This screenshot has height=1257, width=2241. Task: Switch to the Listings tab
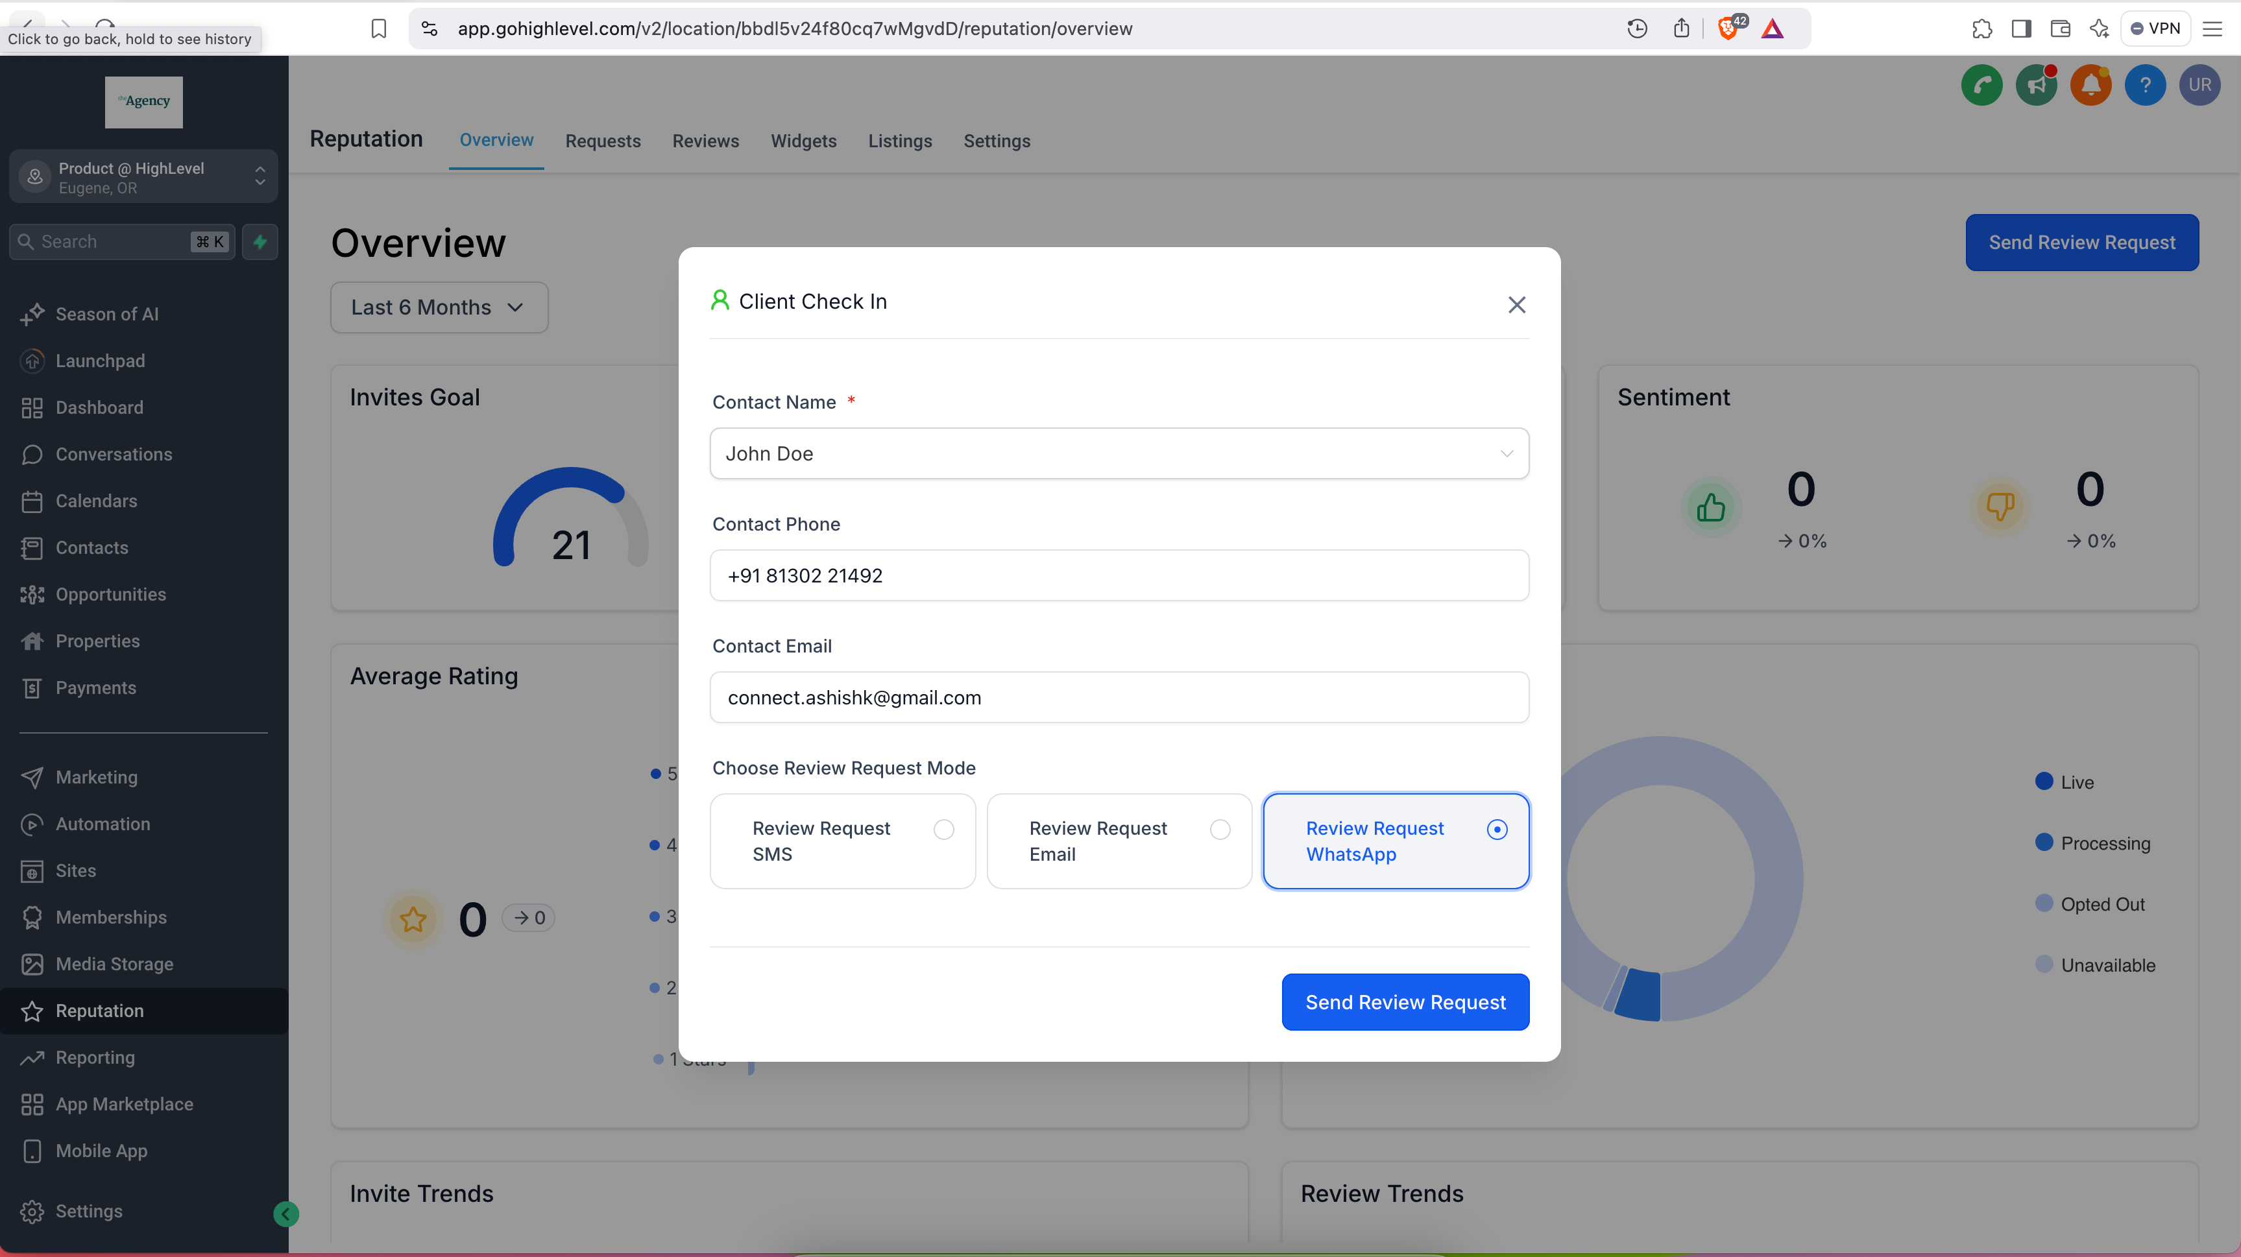pos(899,141)
